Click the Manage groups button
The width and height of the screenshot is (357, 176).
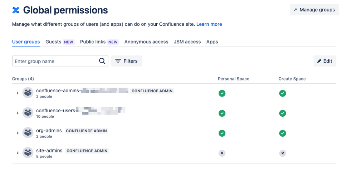pyautogui.click(x=314, y=10)
